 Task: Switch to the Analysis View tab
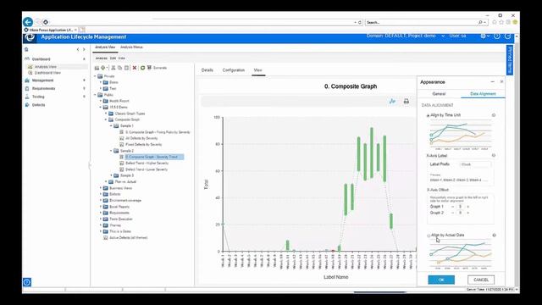click(105, 47)
